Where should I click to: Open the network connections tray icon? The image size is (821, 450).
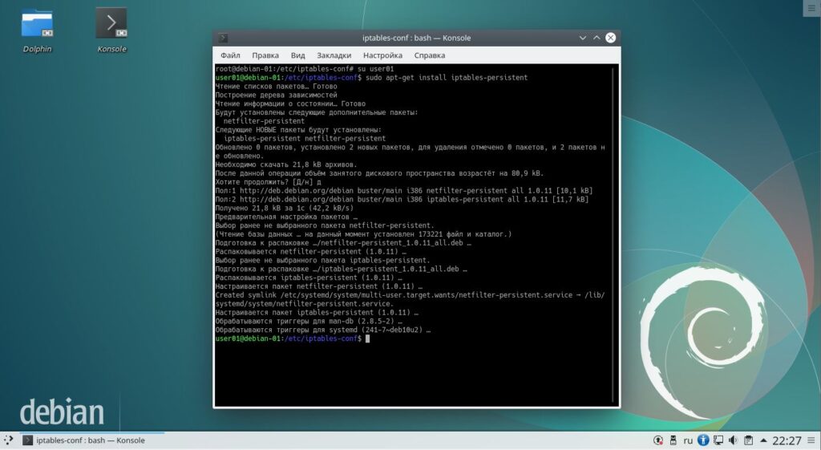pyautogui.click(x=718, y=440)
